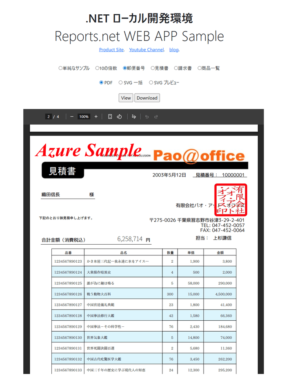This screenshot has width=282, height=384.
Task: Click the red company seal stamp
Action: point(231,200)
